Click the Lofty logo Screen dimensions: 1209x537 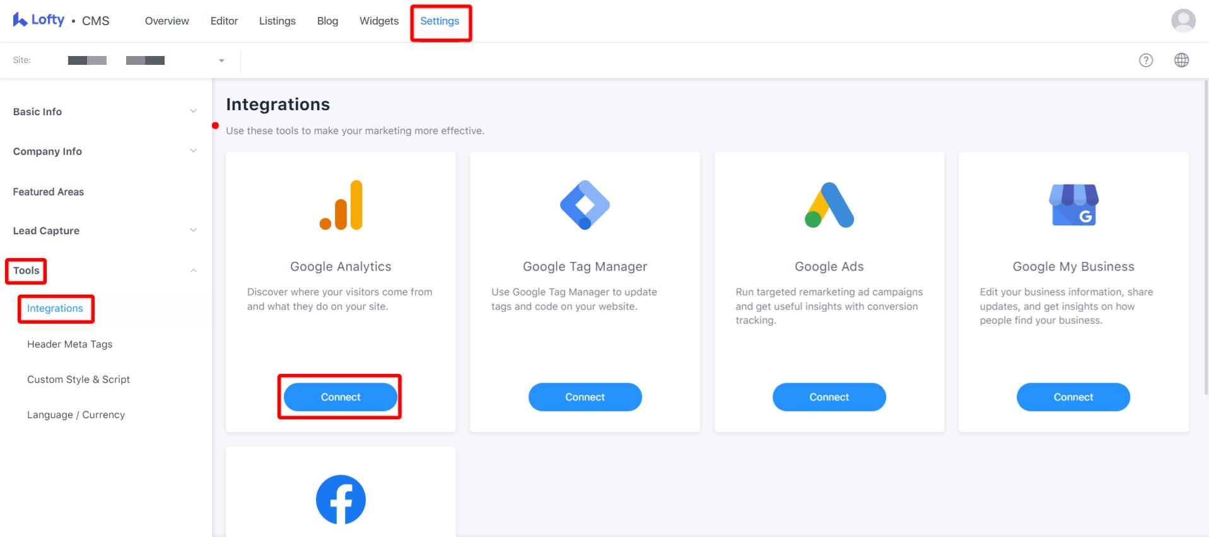(38, 20)
